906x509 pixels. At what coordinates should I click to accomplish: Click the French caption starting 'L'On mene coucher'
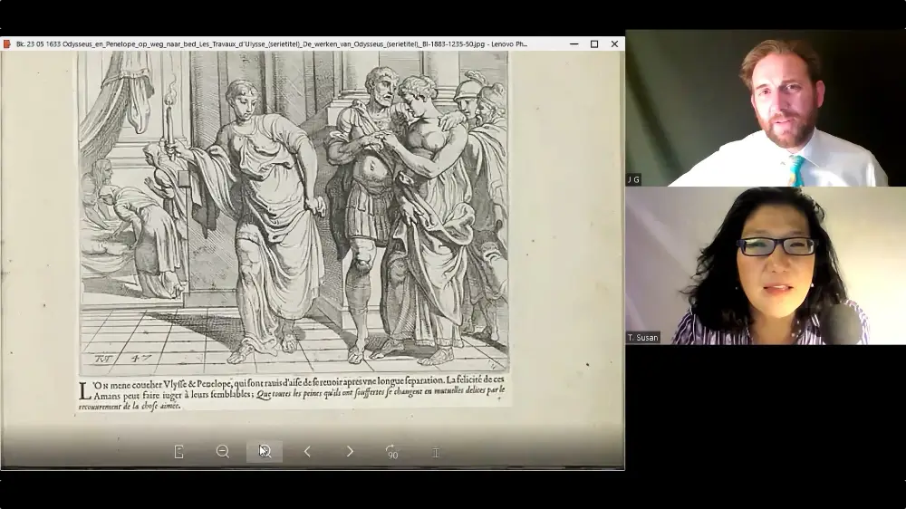click(293, 392)
